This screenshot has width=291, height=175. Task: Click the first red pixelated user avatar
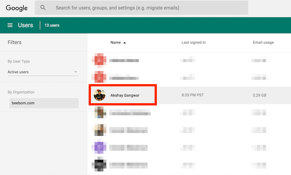[x=99, y=60]
